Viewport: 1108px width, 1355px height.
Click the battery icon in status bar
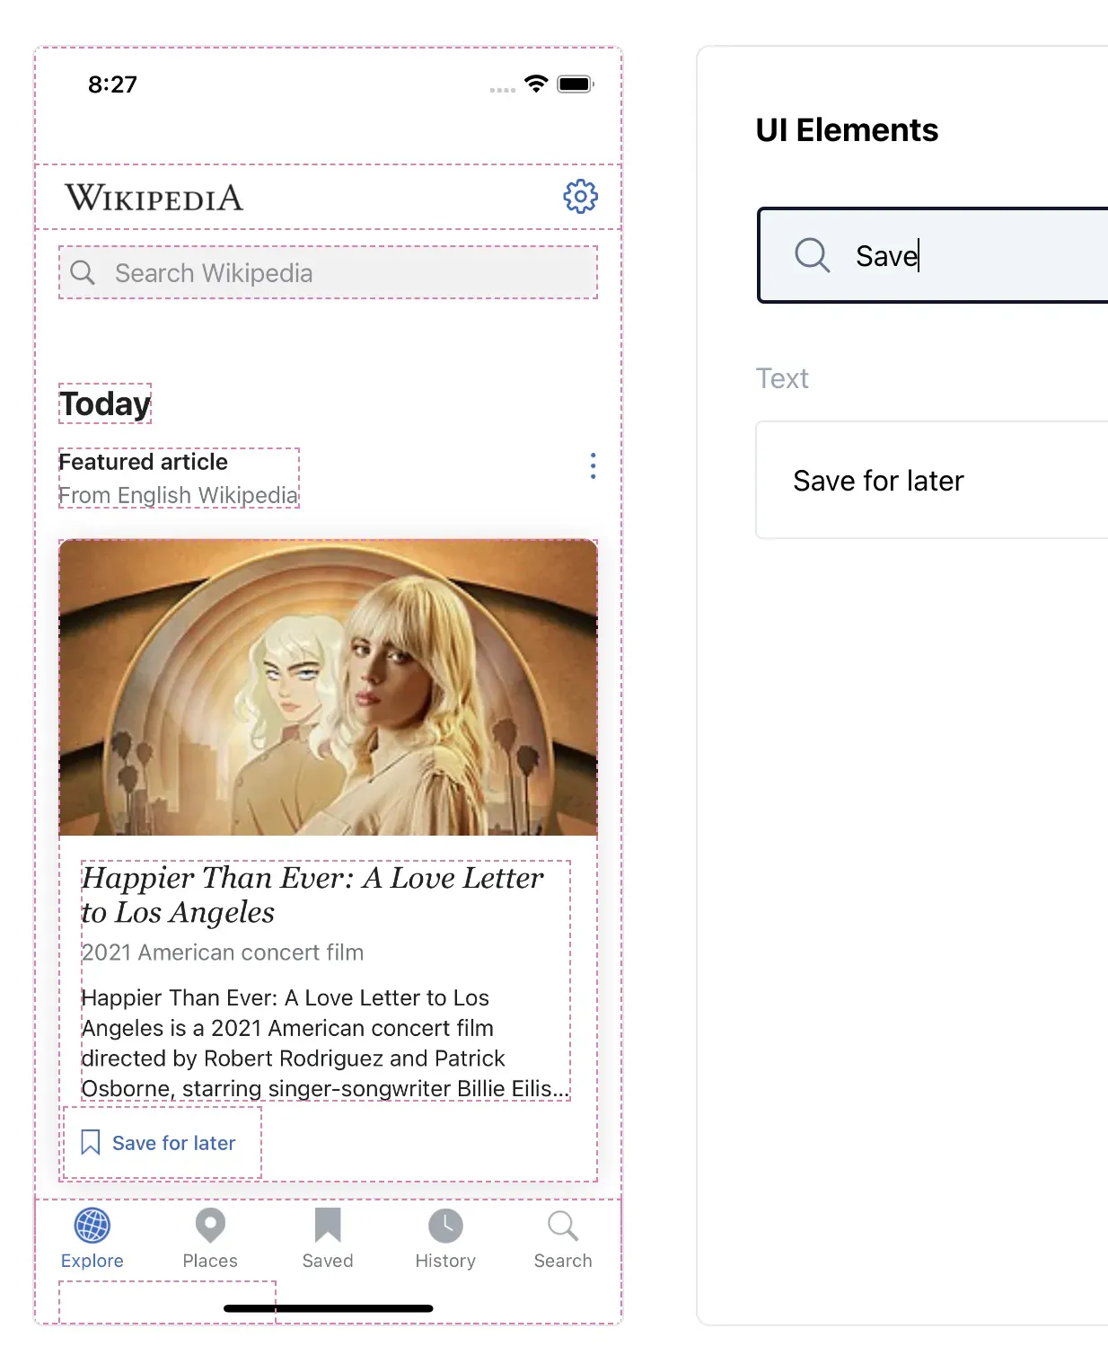(575, 84)
